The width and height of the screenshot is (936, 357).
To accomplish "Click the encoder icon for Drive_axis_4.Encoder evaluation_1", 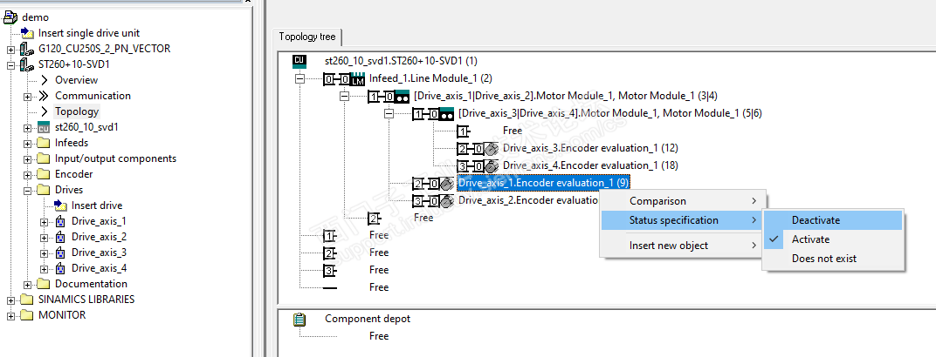I will coord(492,165).
